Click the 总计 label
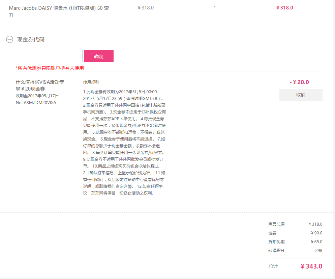The width and height of the screenshot is (335, 279). [273, 267]
